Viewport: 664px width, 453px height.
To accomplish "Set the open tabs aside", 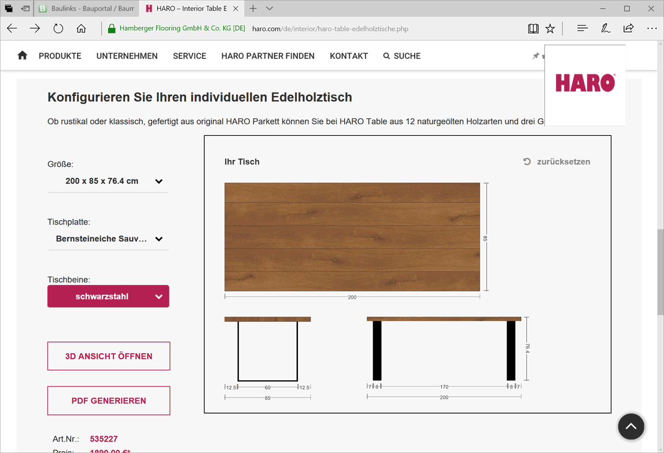I will [25, 9].
